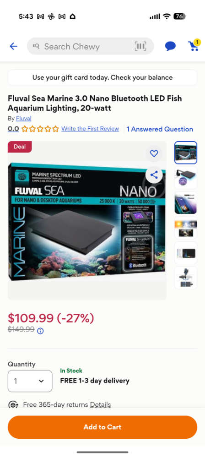Select the second product thumbnail
The height and width of the screenshot is (458, 205).
coord(186,178)
